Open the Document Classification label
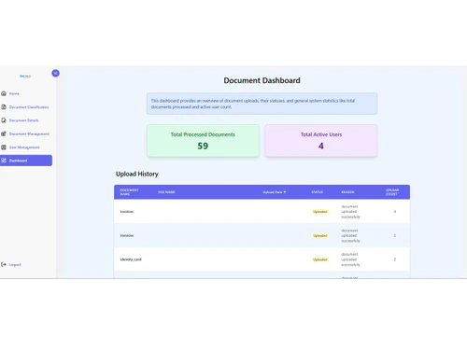This screenshot has height=350, width=467. point(29,107)
